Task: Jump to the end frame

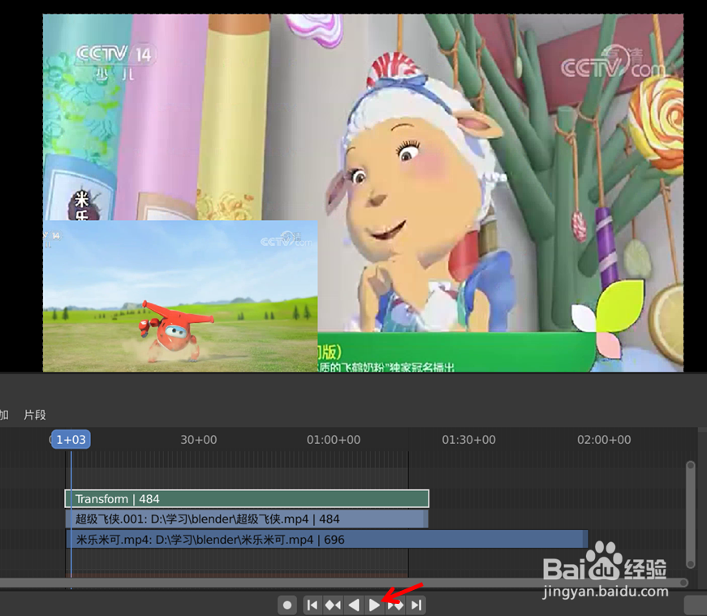Action: 416,605
